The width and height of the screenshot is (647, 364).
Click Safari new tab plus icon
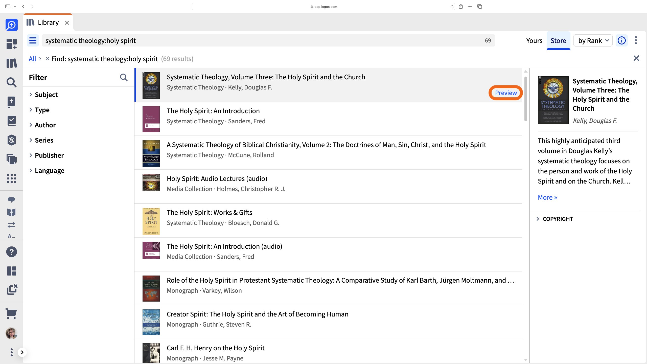tap(470, 7)
